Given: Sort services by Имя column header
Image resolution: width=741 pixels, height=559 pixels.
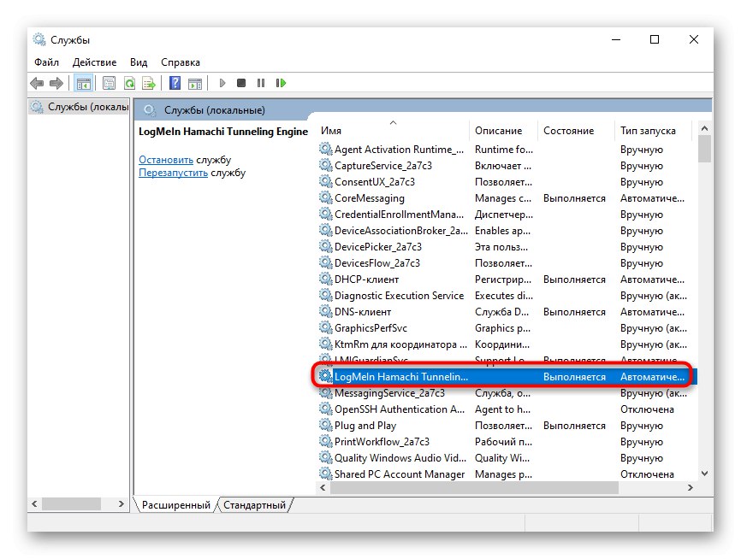Looking at the screenshot, I should (331, 131).
